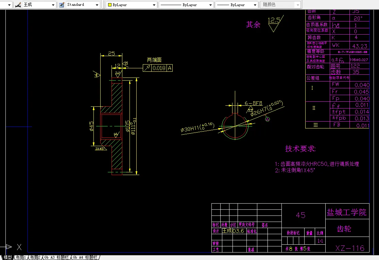Expand the Standard dimension style dropdown

(x=97, y=5)
